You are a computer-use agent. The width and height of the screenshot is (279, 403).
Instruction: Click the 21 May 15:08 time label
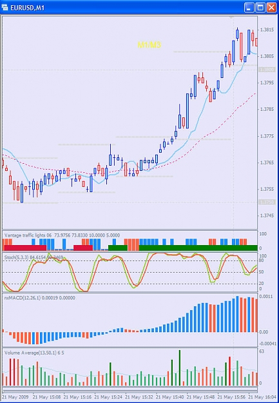click(47, 397)
